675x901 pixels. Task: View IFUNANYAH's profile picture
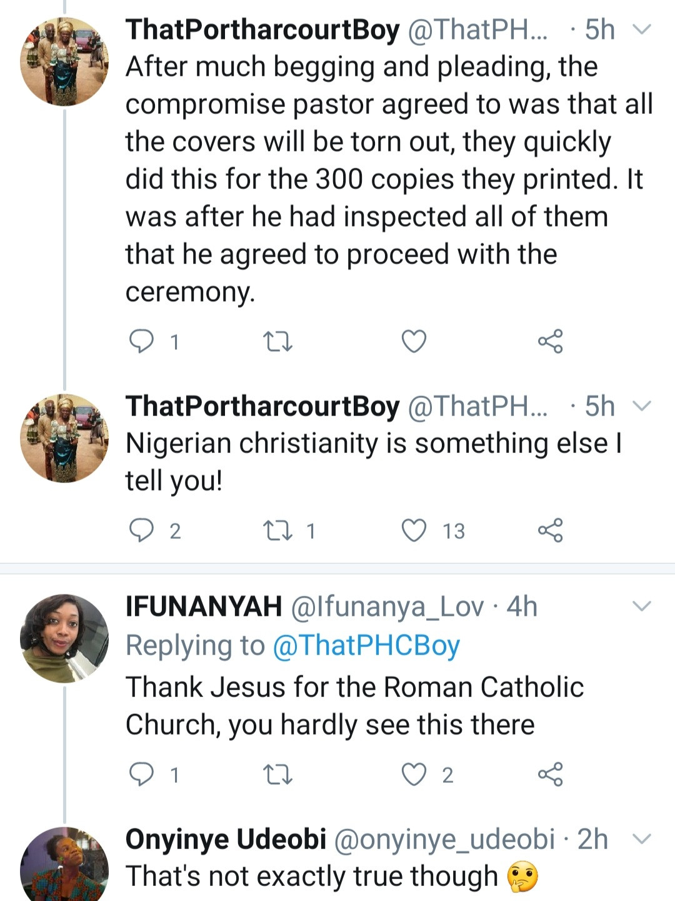(64, 638)
